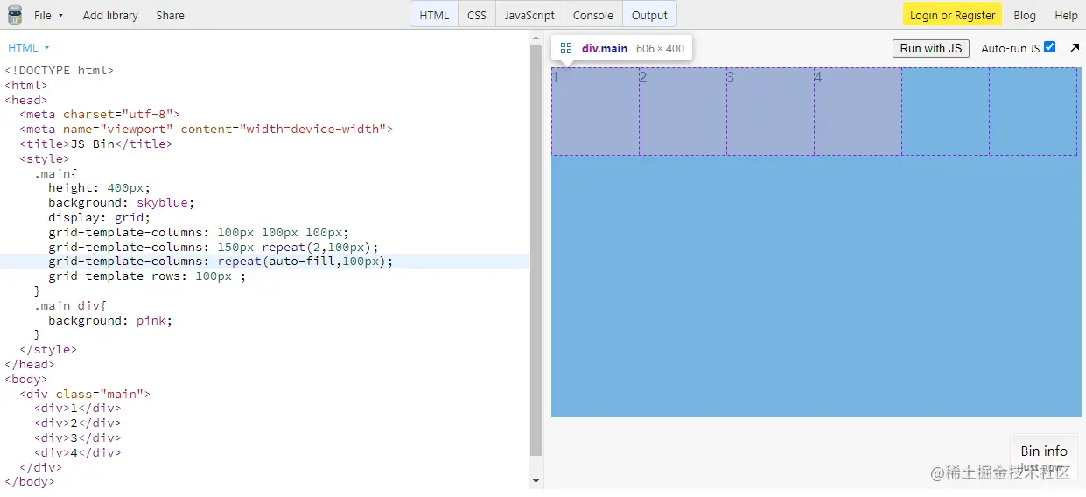Click Add library
Image resolution: width=1086 pixels, height=497 pixels.
pos(110,15)
